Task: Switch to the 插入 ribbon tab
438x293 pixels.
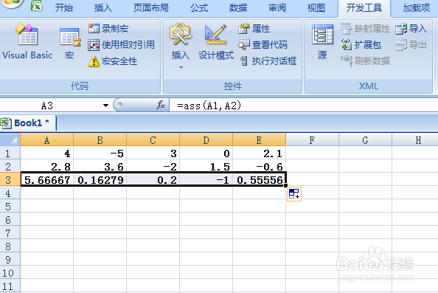Action: (x=103, y=8)
